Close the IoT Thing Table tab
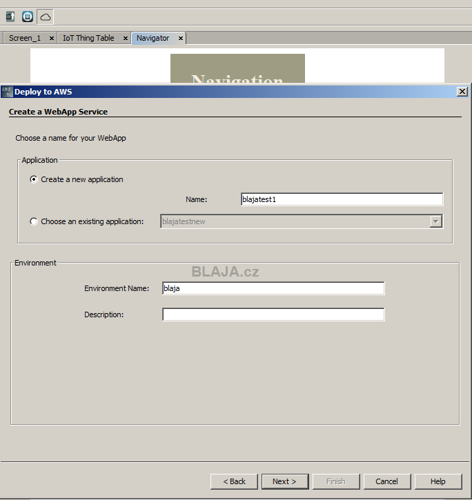This screenshot has width=472, height=500. (126, 38)
